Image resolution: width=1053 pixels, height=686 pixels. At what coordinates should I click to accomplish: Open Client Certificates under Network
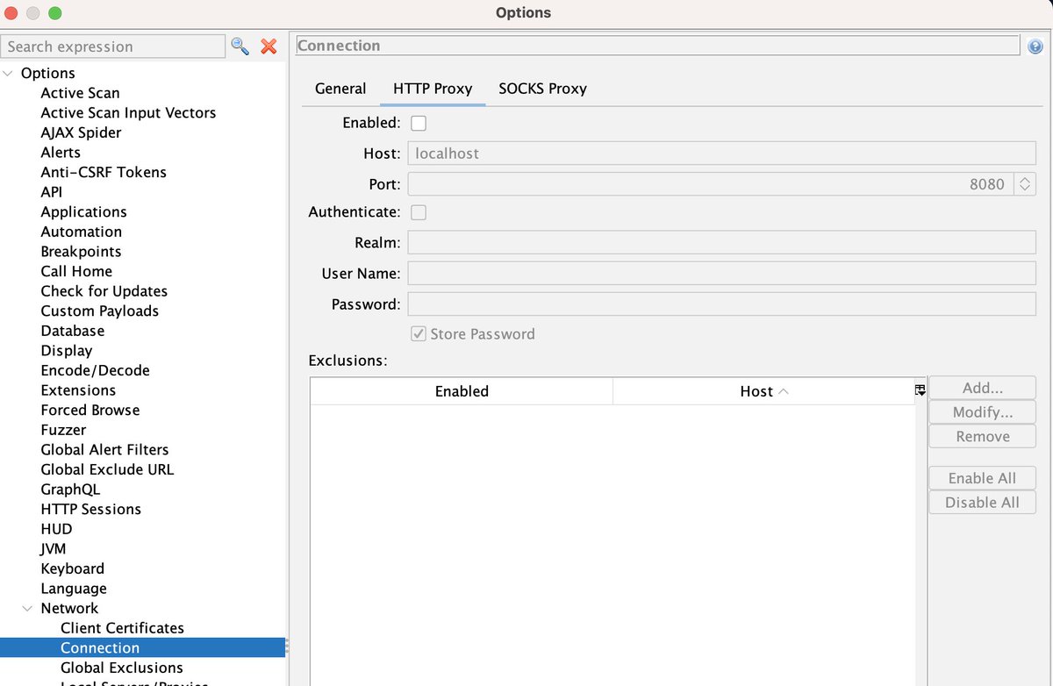(122, 628)
